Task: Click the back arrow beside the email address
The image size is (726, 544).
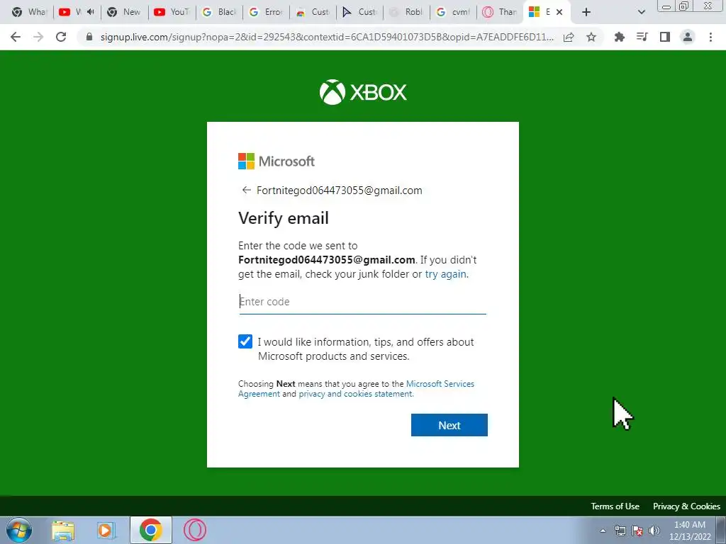Action: 246,190
